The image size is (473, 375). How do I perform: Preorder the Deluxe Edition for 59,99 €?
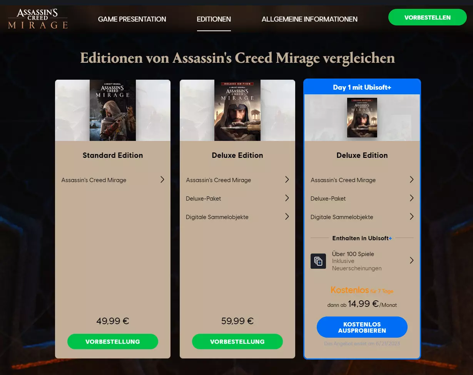tap(237, 342)
